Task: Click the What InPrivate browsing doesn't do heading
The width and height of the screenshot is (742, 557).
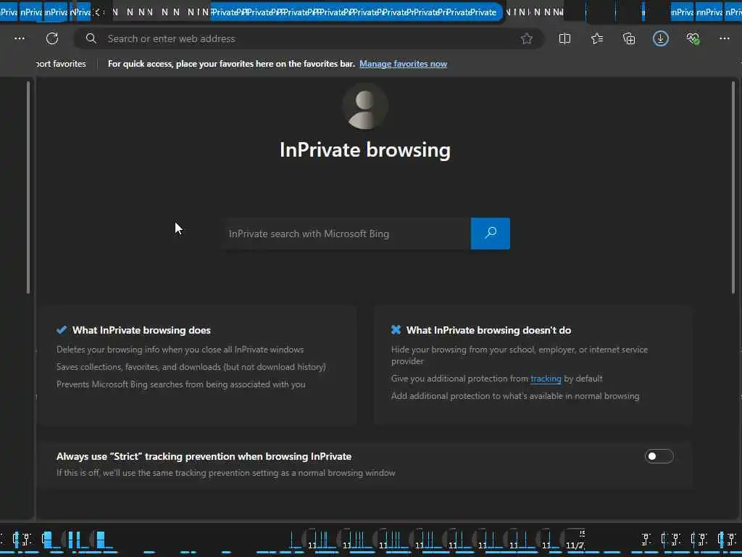Action: (x=488, y=330)
